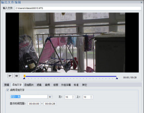Open the 外挂字幕 tab
The height and width of the screenshot is (113, 144).
click(66, 85)
